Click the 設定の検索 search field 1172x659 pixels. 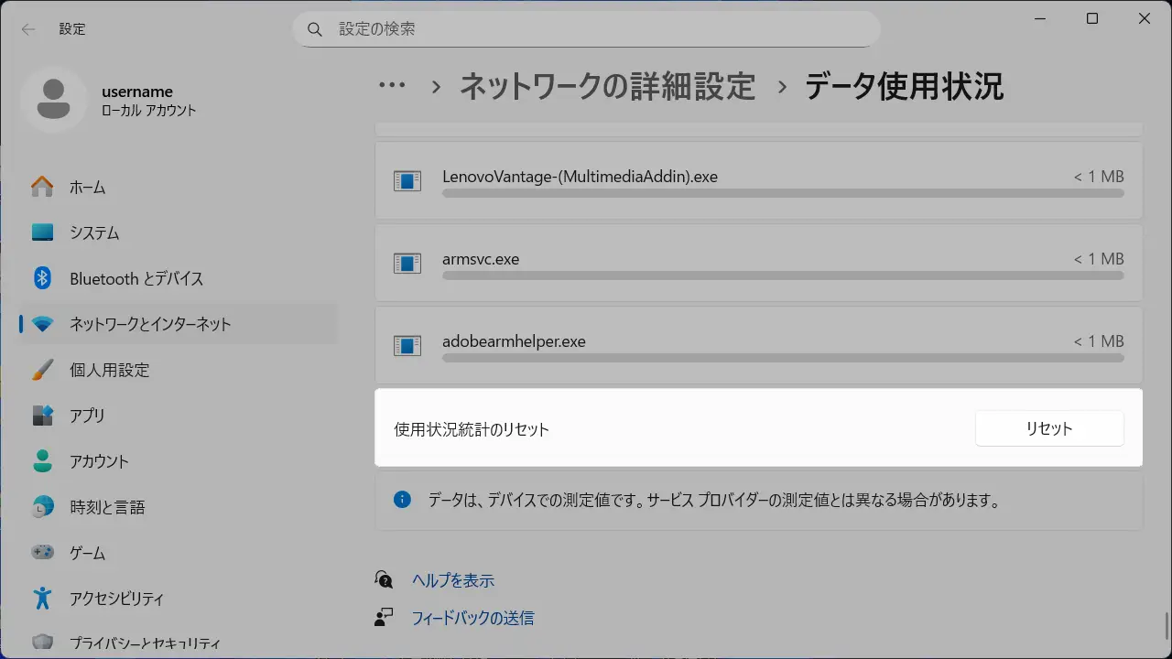point(586,29)
